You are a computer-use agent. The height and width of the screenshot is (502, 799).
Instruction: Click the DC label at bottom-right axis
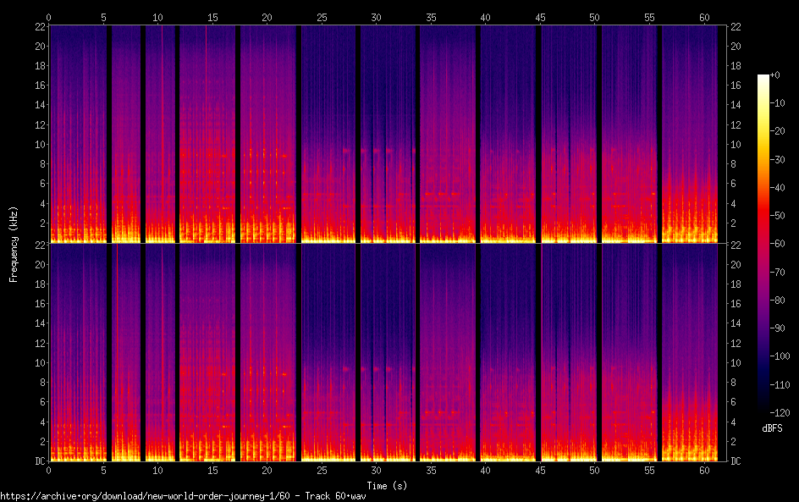[736, 461]
